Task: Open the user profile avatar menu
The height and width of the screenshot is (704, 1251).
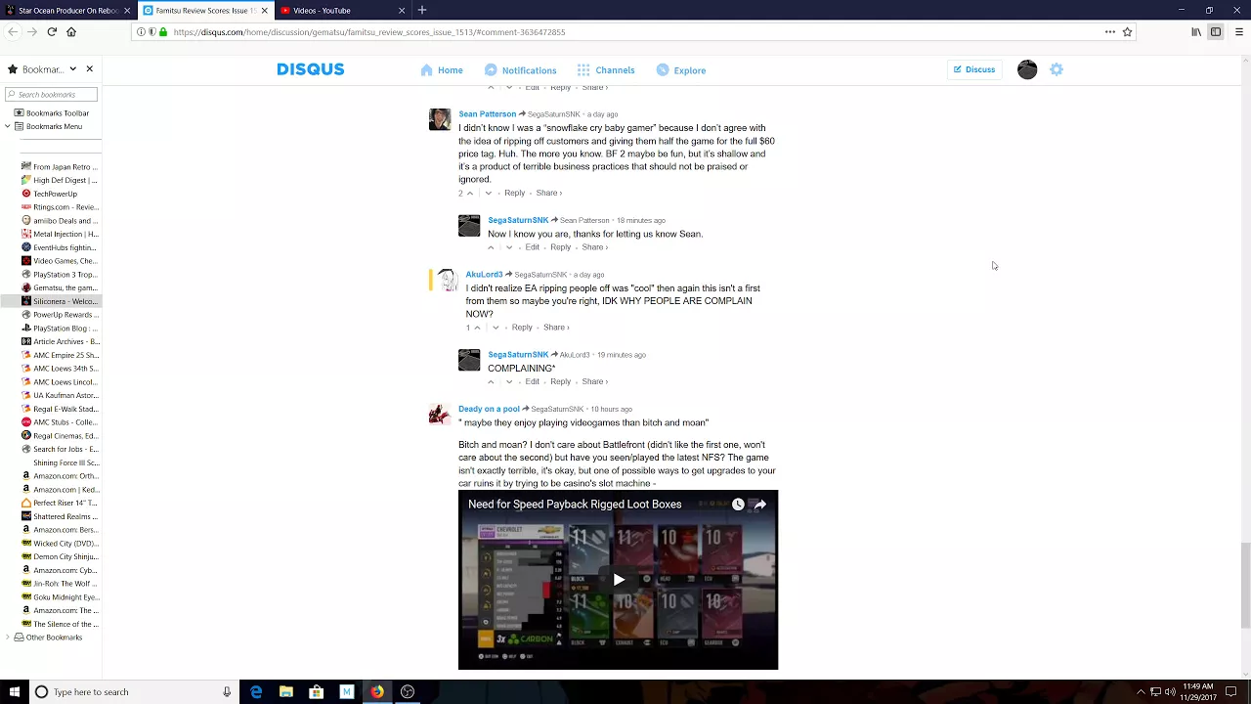Action: [1027, 69]
